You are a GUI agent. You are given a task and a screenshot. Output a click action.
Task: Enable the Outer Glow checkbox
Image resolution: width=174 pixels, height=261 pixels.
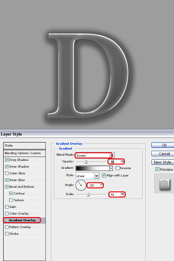point(7,173)
